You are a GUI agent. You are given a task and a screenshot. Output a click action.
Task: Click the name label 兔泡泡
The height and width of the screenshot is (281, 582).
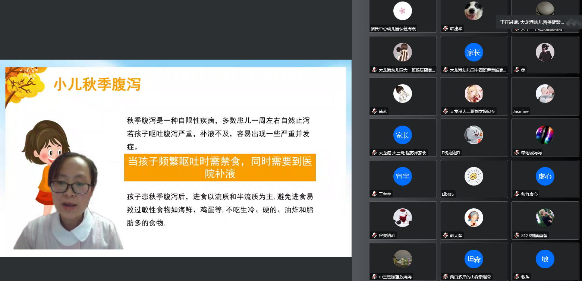(452, 153)
